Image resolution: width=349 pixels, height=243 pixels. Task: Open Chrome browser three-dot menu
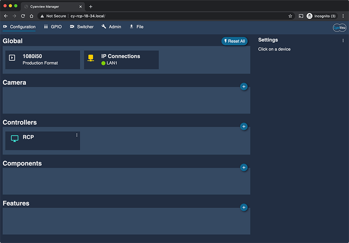click(x=343, y=16)
